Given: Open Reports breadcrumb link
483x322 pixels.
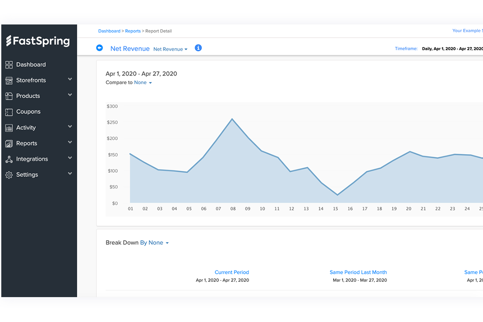Looking at the screenshot, I should point(133,31).
